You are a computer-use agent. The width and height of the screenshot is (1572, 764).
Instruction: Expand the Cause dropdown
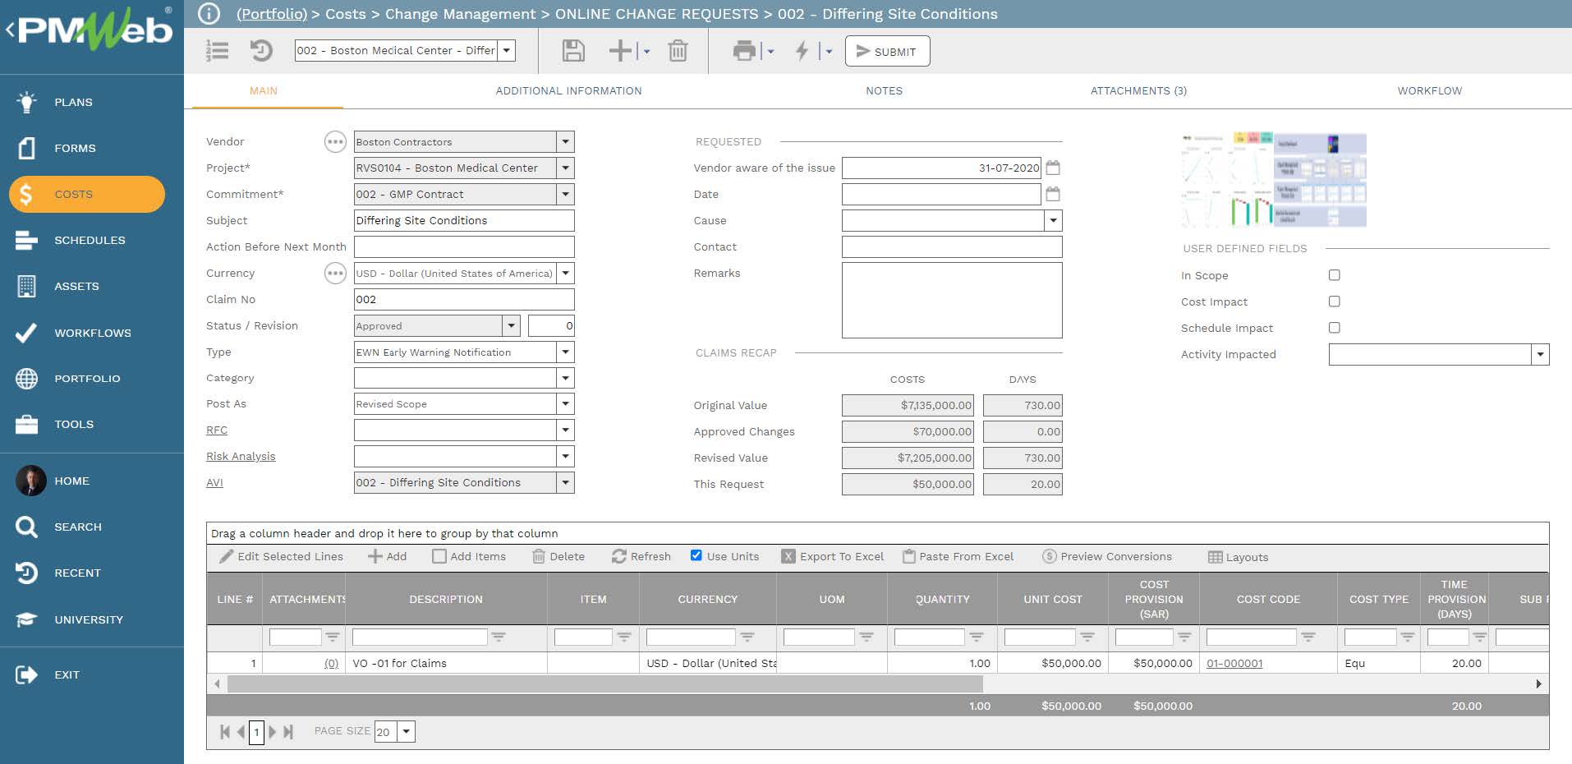click(1053, 220)
